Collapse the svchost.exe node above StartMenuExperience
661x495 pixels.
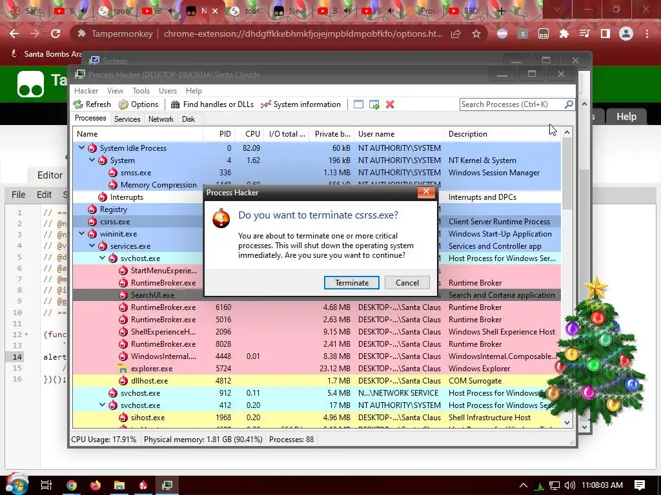coord(102,258)
